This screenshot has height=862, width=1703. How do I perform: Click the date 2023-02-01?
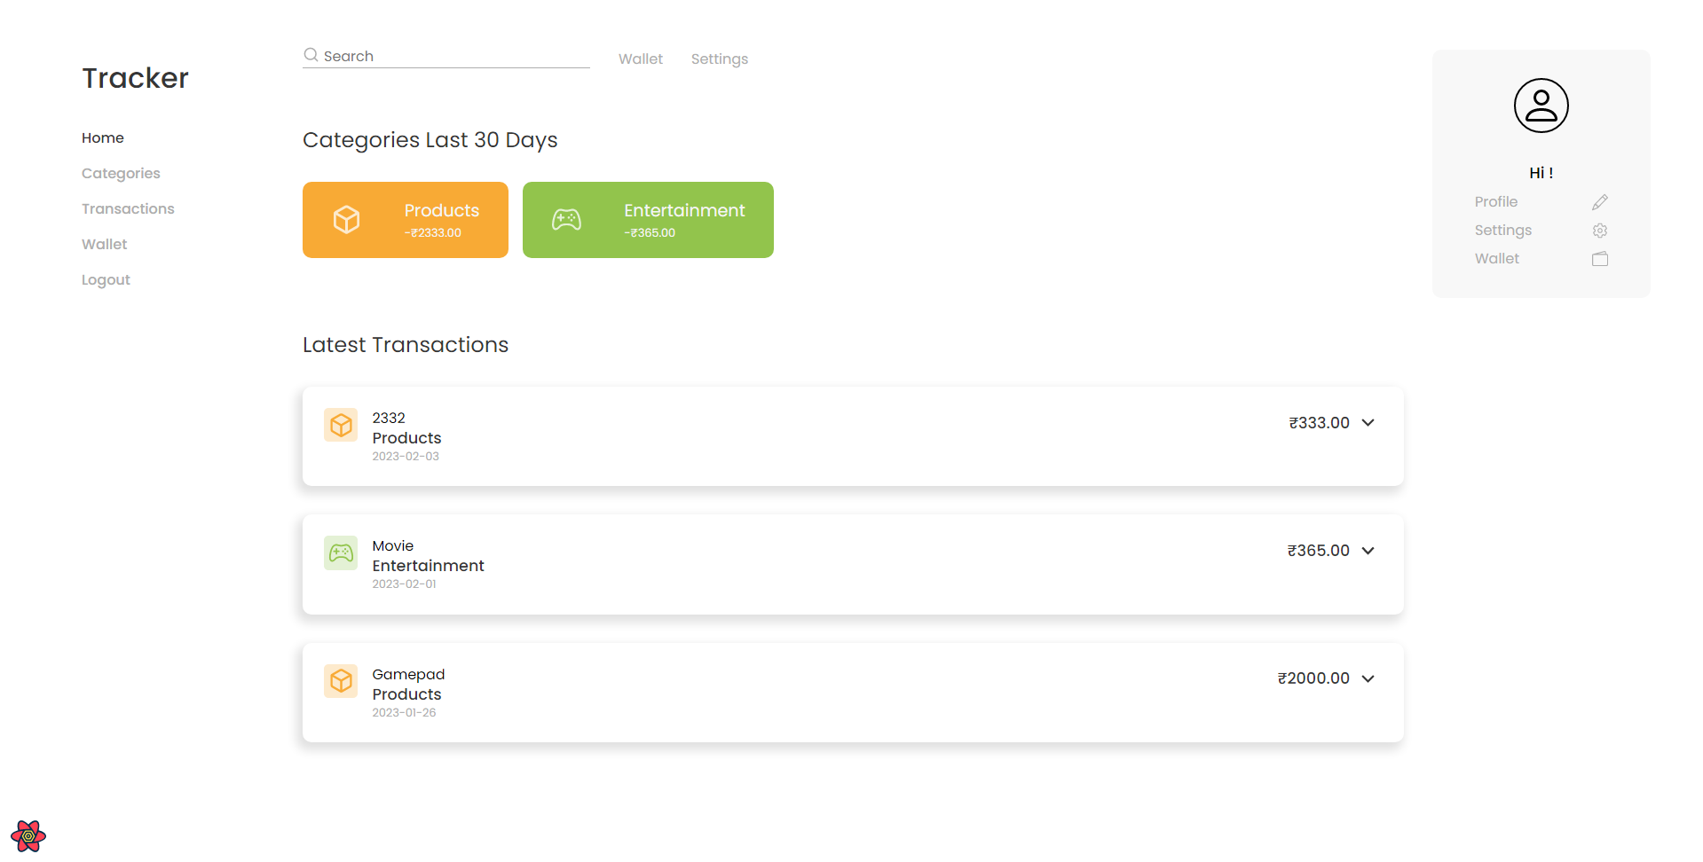pyautogui.click(x=404, y=584)
